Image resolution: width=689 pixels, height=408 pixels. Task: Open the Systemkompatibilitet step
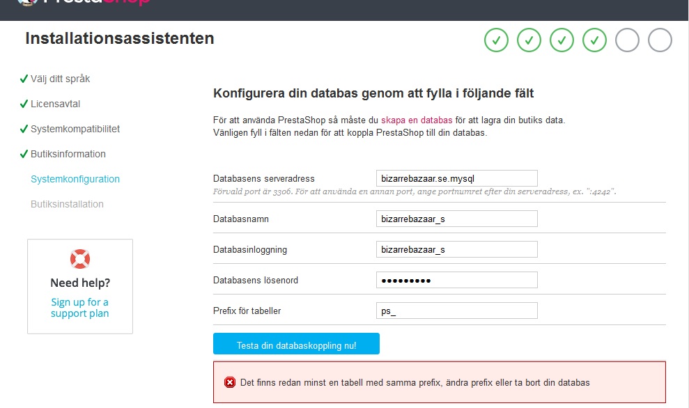[75, 129]
